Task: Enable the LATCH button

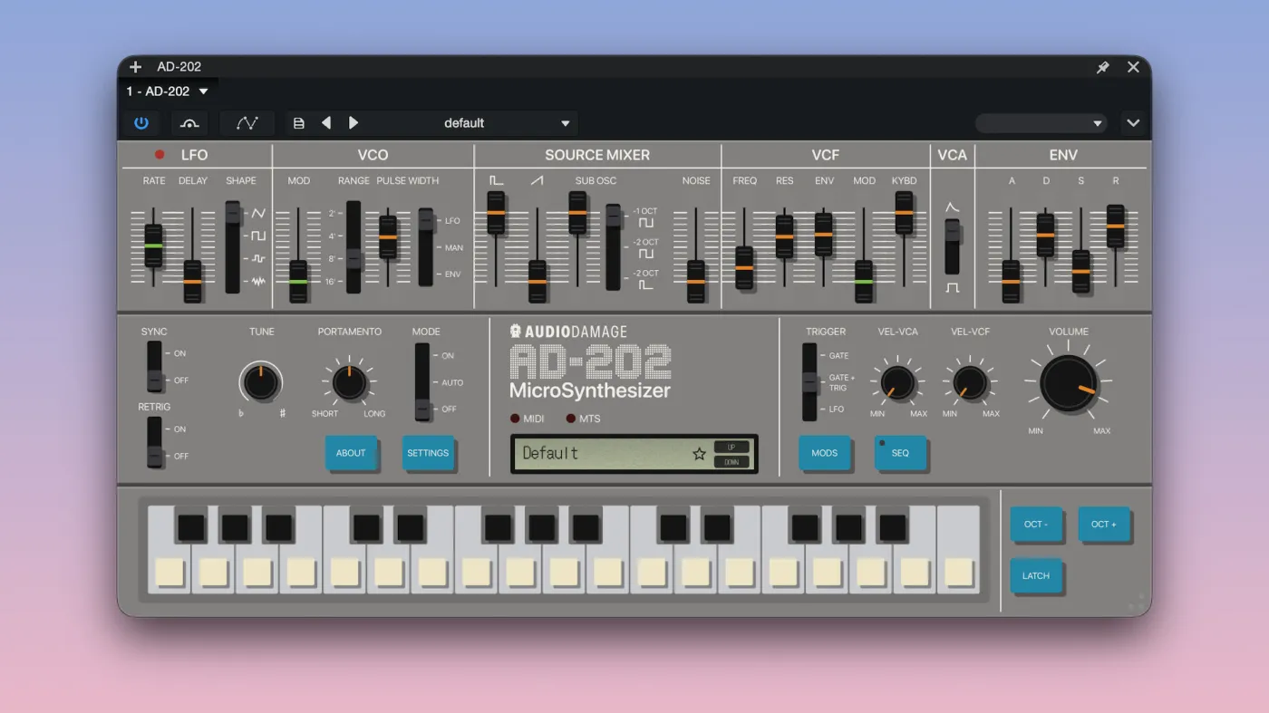Action: pyautogui.click(x=1036, y=576)
